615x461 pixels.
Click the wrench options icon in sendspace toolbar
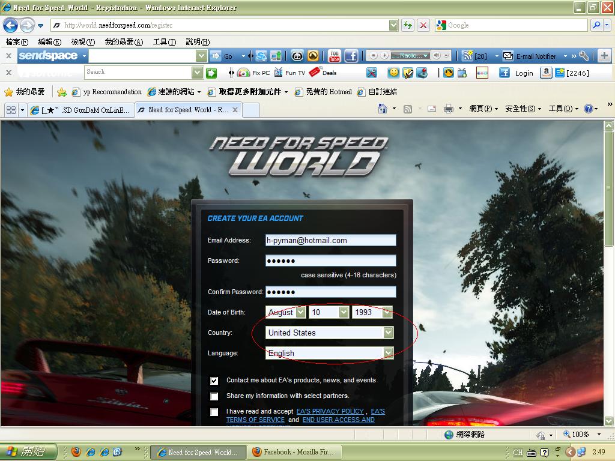(x=584, y=56)
